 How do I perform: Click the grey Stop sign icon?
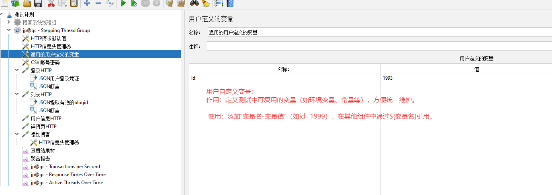145,4
